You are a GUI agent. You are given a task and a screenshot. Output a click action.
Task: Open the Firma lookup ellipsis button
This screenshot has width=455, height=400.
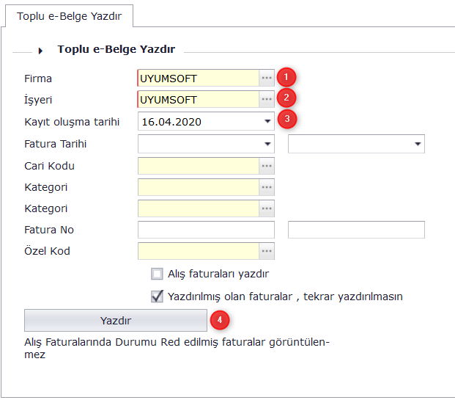pos(267,79)
